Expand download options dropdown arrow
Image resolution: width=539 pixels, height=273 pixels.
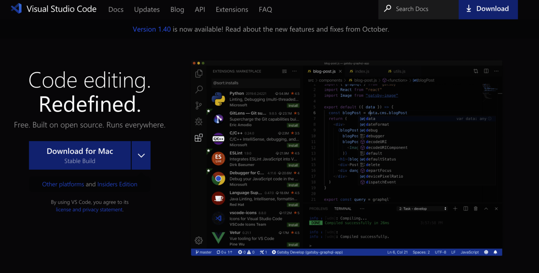coord(141,155)
